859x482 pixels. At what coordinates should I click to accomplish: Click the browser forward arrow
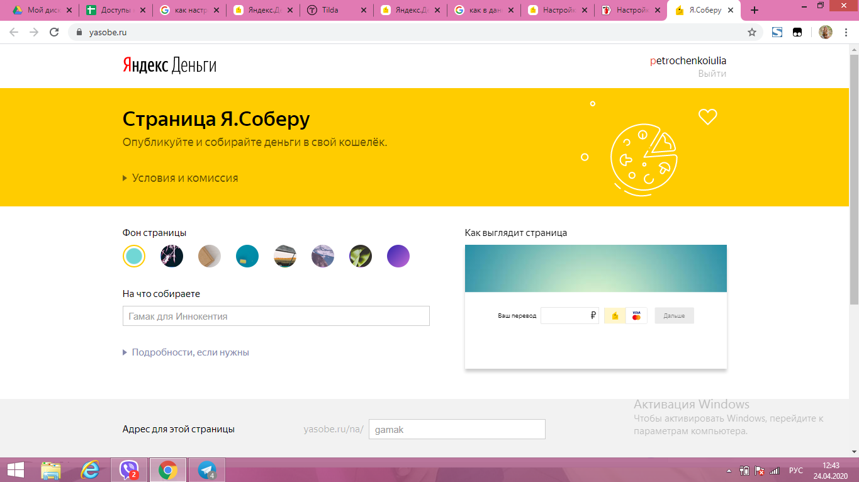coord(34,32)
